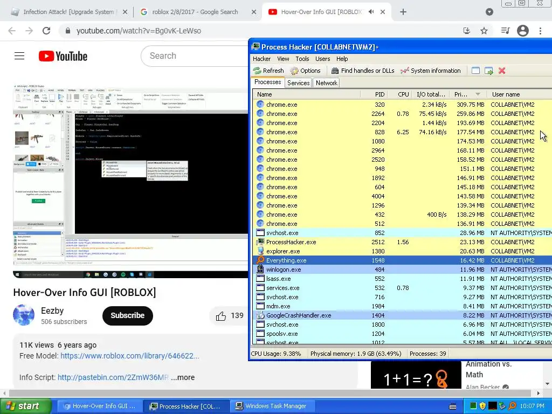Open the roblox.com library Free Model link
Screen dimensions: 552x414
(x=129, y=356)
